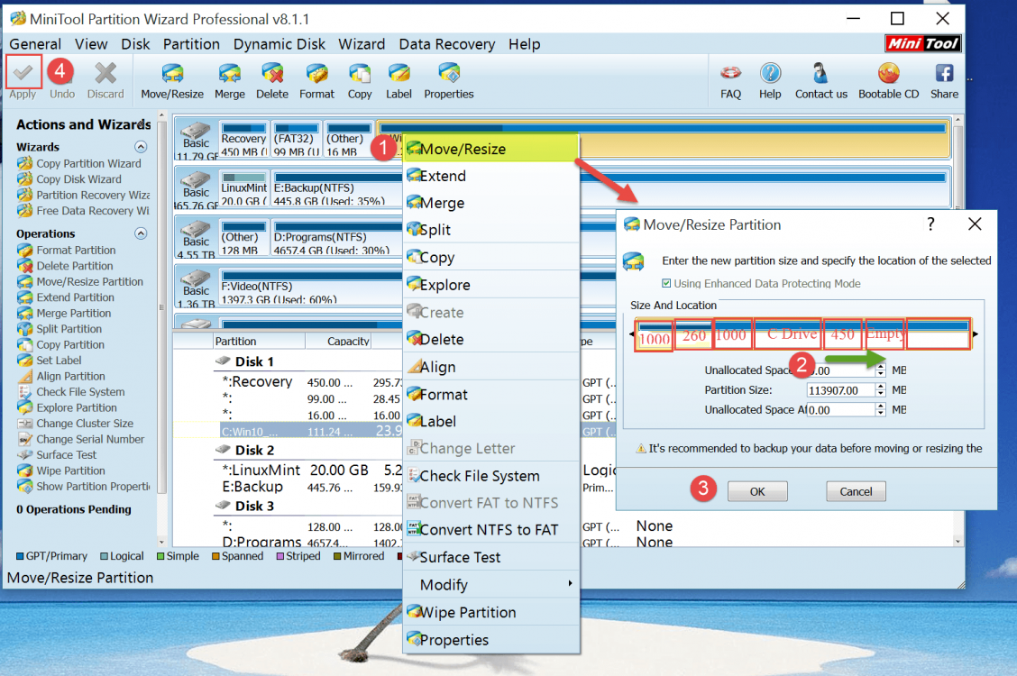Open the Properties toolbar icon
The height and width of the screenshot is (676, 1017).
tap(449, 73)
